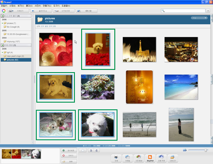
Task: Select the glowing bear lightbulb photo
Action: pyautogui.click(x=139, y=87)
